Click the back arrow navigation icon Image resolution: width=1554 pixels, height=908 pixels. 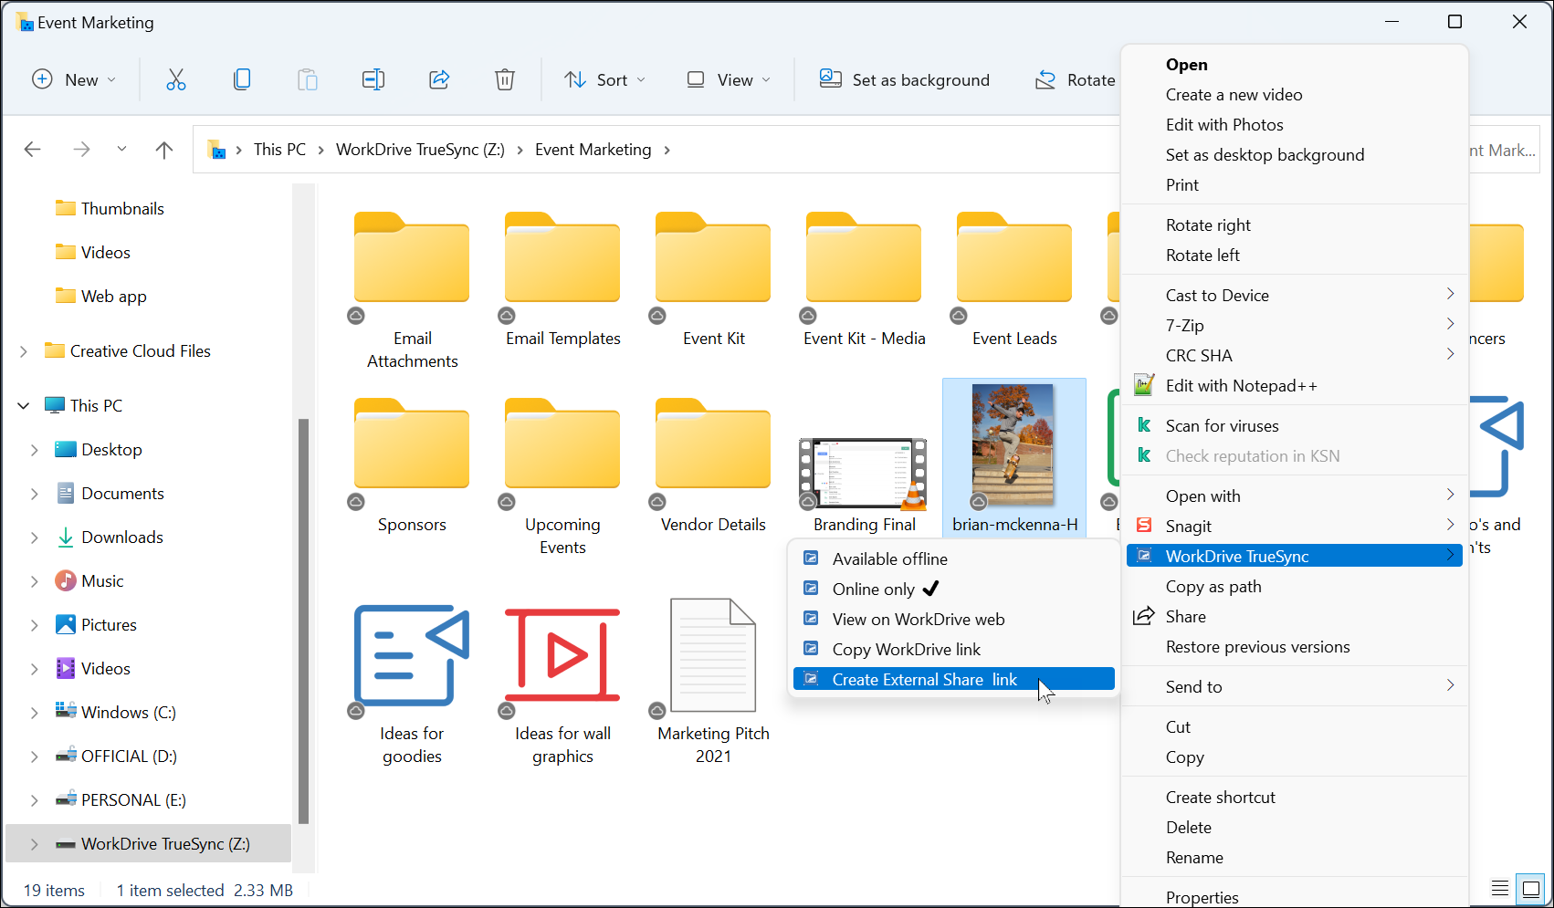33,150
